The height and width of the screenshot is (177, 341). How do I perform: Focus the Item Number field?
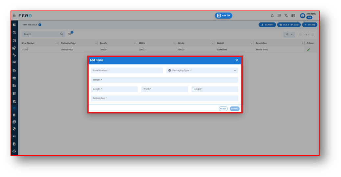point(127,70)
